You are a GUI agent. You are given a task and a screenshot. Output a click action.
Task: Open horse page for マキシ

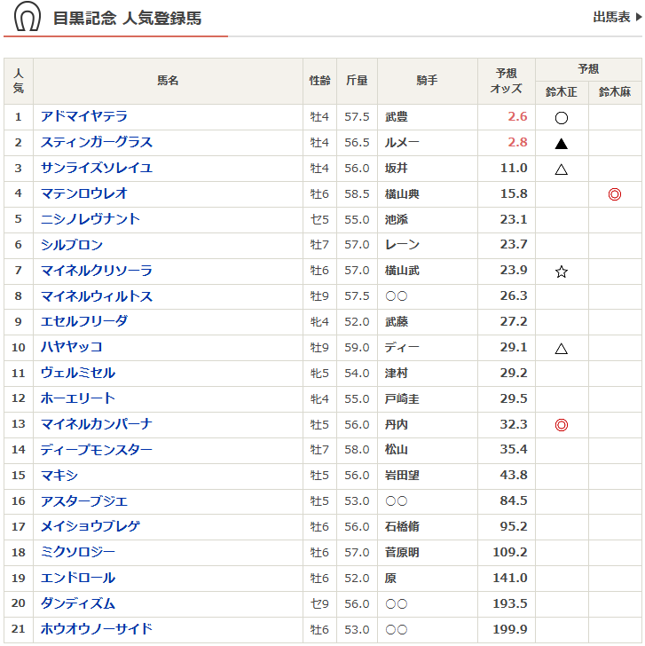(59, 476)
